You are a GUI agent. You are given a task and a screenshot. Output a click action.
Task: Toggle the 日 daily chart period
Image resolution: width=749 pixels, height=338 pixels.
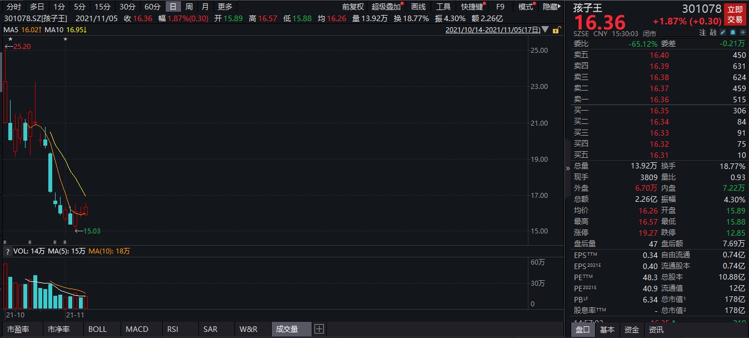click(173, 7)
